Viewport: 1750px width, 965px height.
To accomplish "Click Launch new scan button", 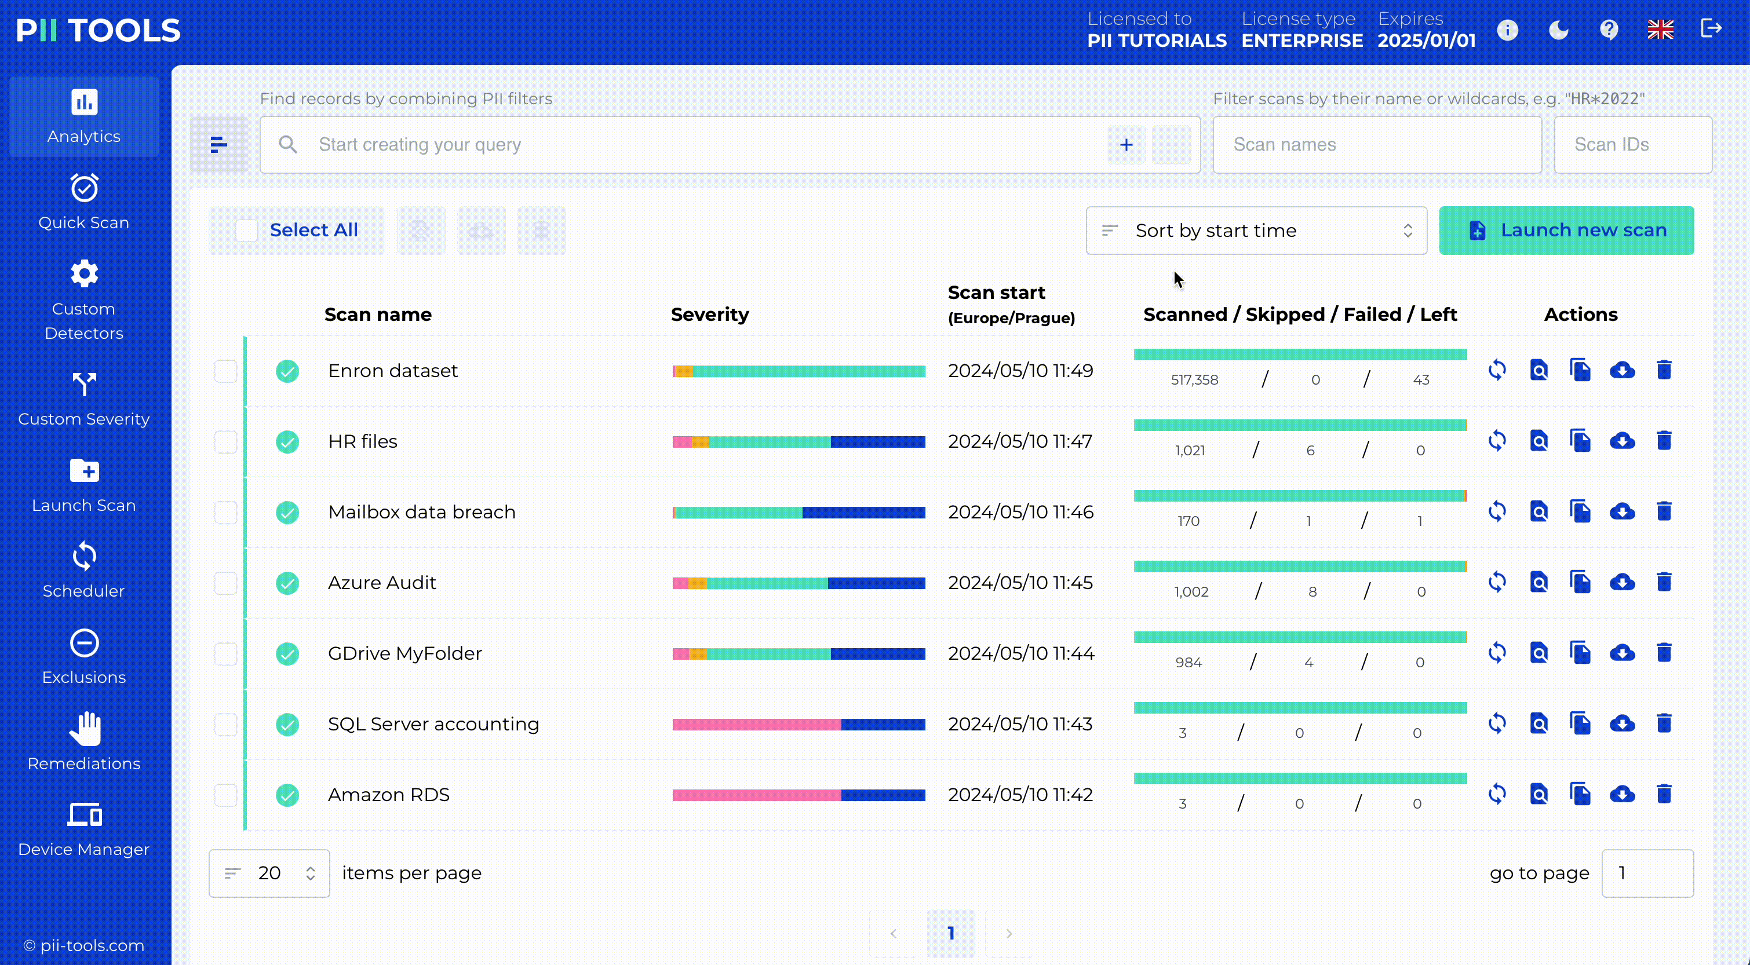I will [1567, 229].
